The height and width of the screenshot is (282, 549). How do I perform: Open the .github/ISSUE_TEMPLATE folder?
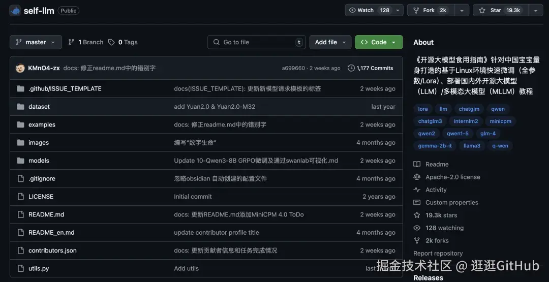(65, 89)
